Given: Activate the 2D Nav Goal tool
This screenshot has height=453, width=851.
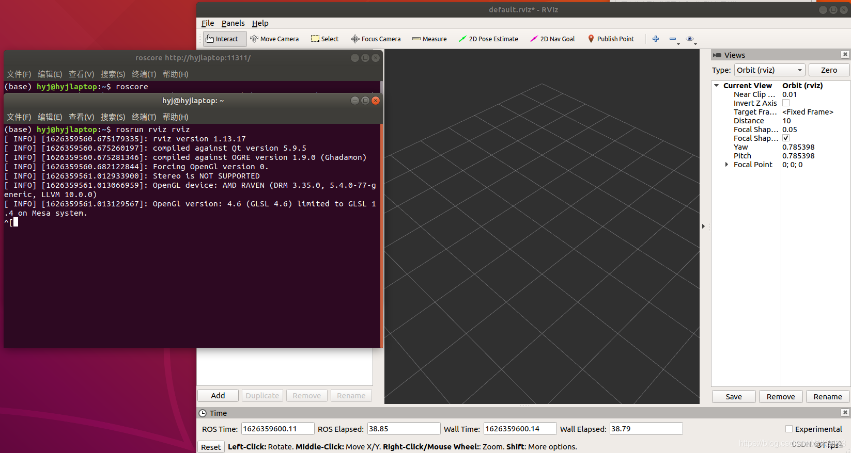Looking at the screenshot, I should (x=552, y=39).
